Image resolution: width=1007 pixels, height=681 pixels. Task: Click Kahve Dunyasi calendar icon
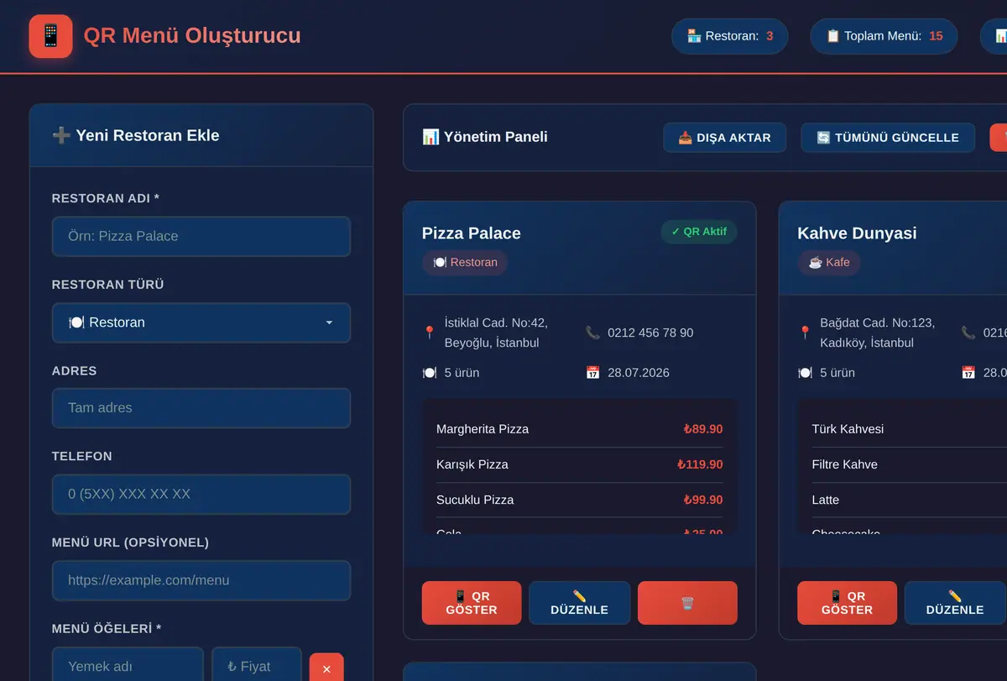click(968, 372)
